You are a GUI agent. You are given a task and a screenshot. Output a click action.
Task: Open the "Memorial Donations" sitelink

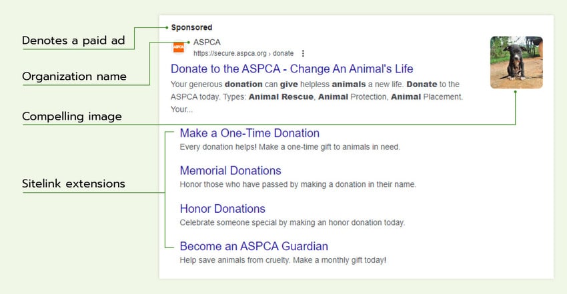point(230,171)
